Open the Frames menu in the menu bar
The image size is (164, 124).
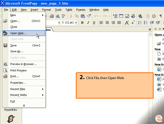pyautogui.click(x=81, y=10)
